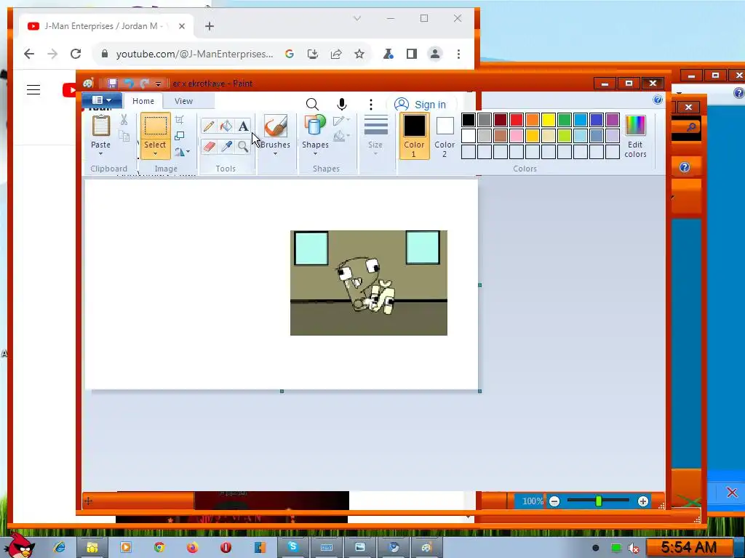Click the zoom slider green handle
The width and height of the screenshot is (745, 558).
click(599, 501)
